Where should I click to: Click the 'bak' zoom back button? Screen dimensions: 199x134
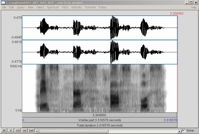tap(31, 131)
